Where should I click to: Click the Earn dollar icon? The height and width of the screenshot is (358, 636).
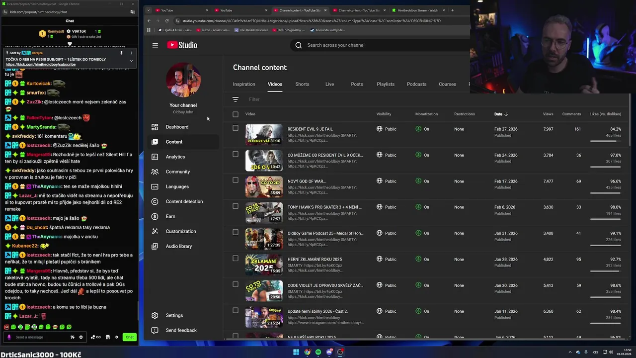155,216
